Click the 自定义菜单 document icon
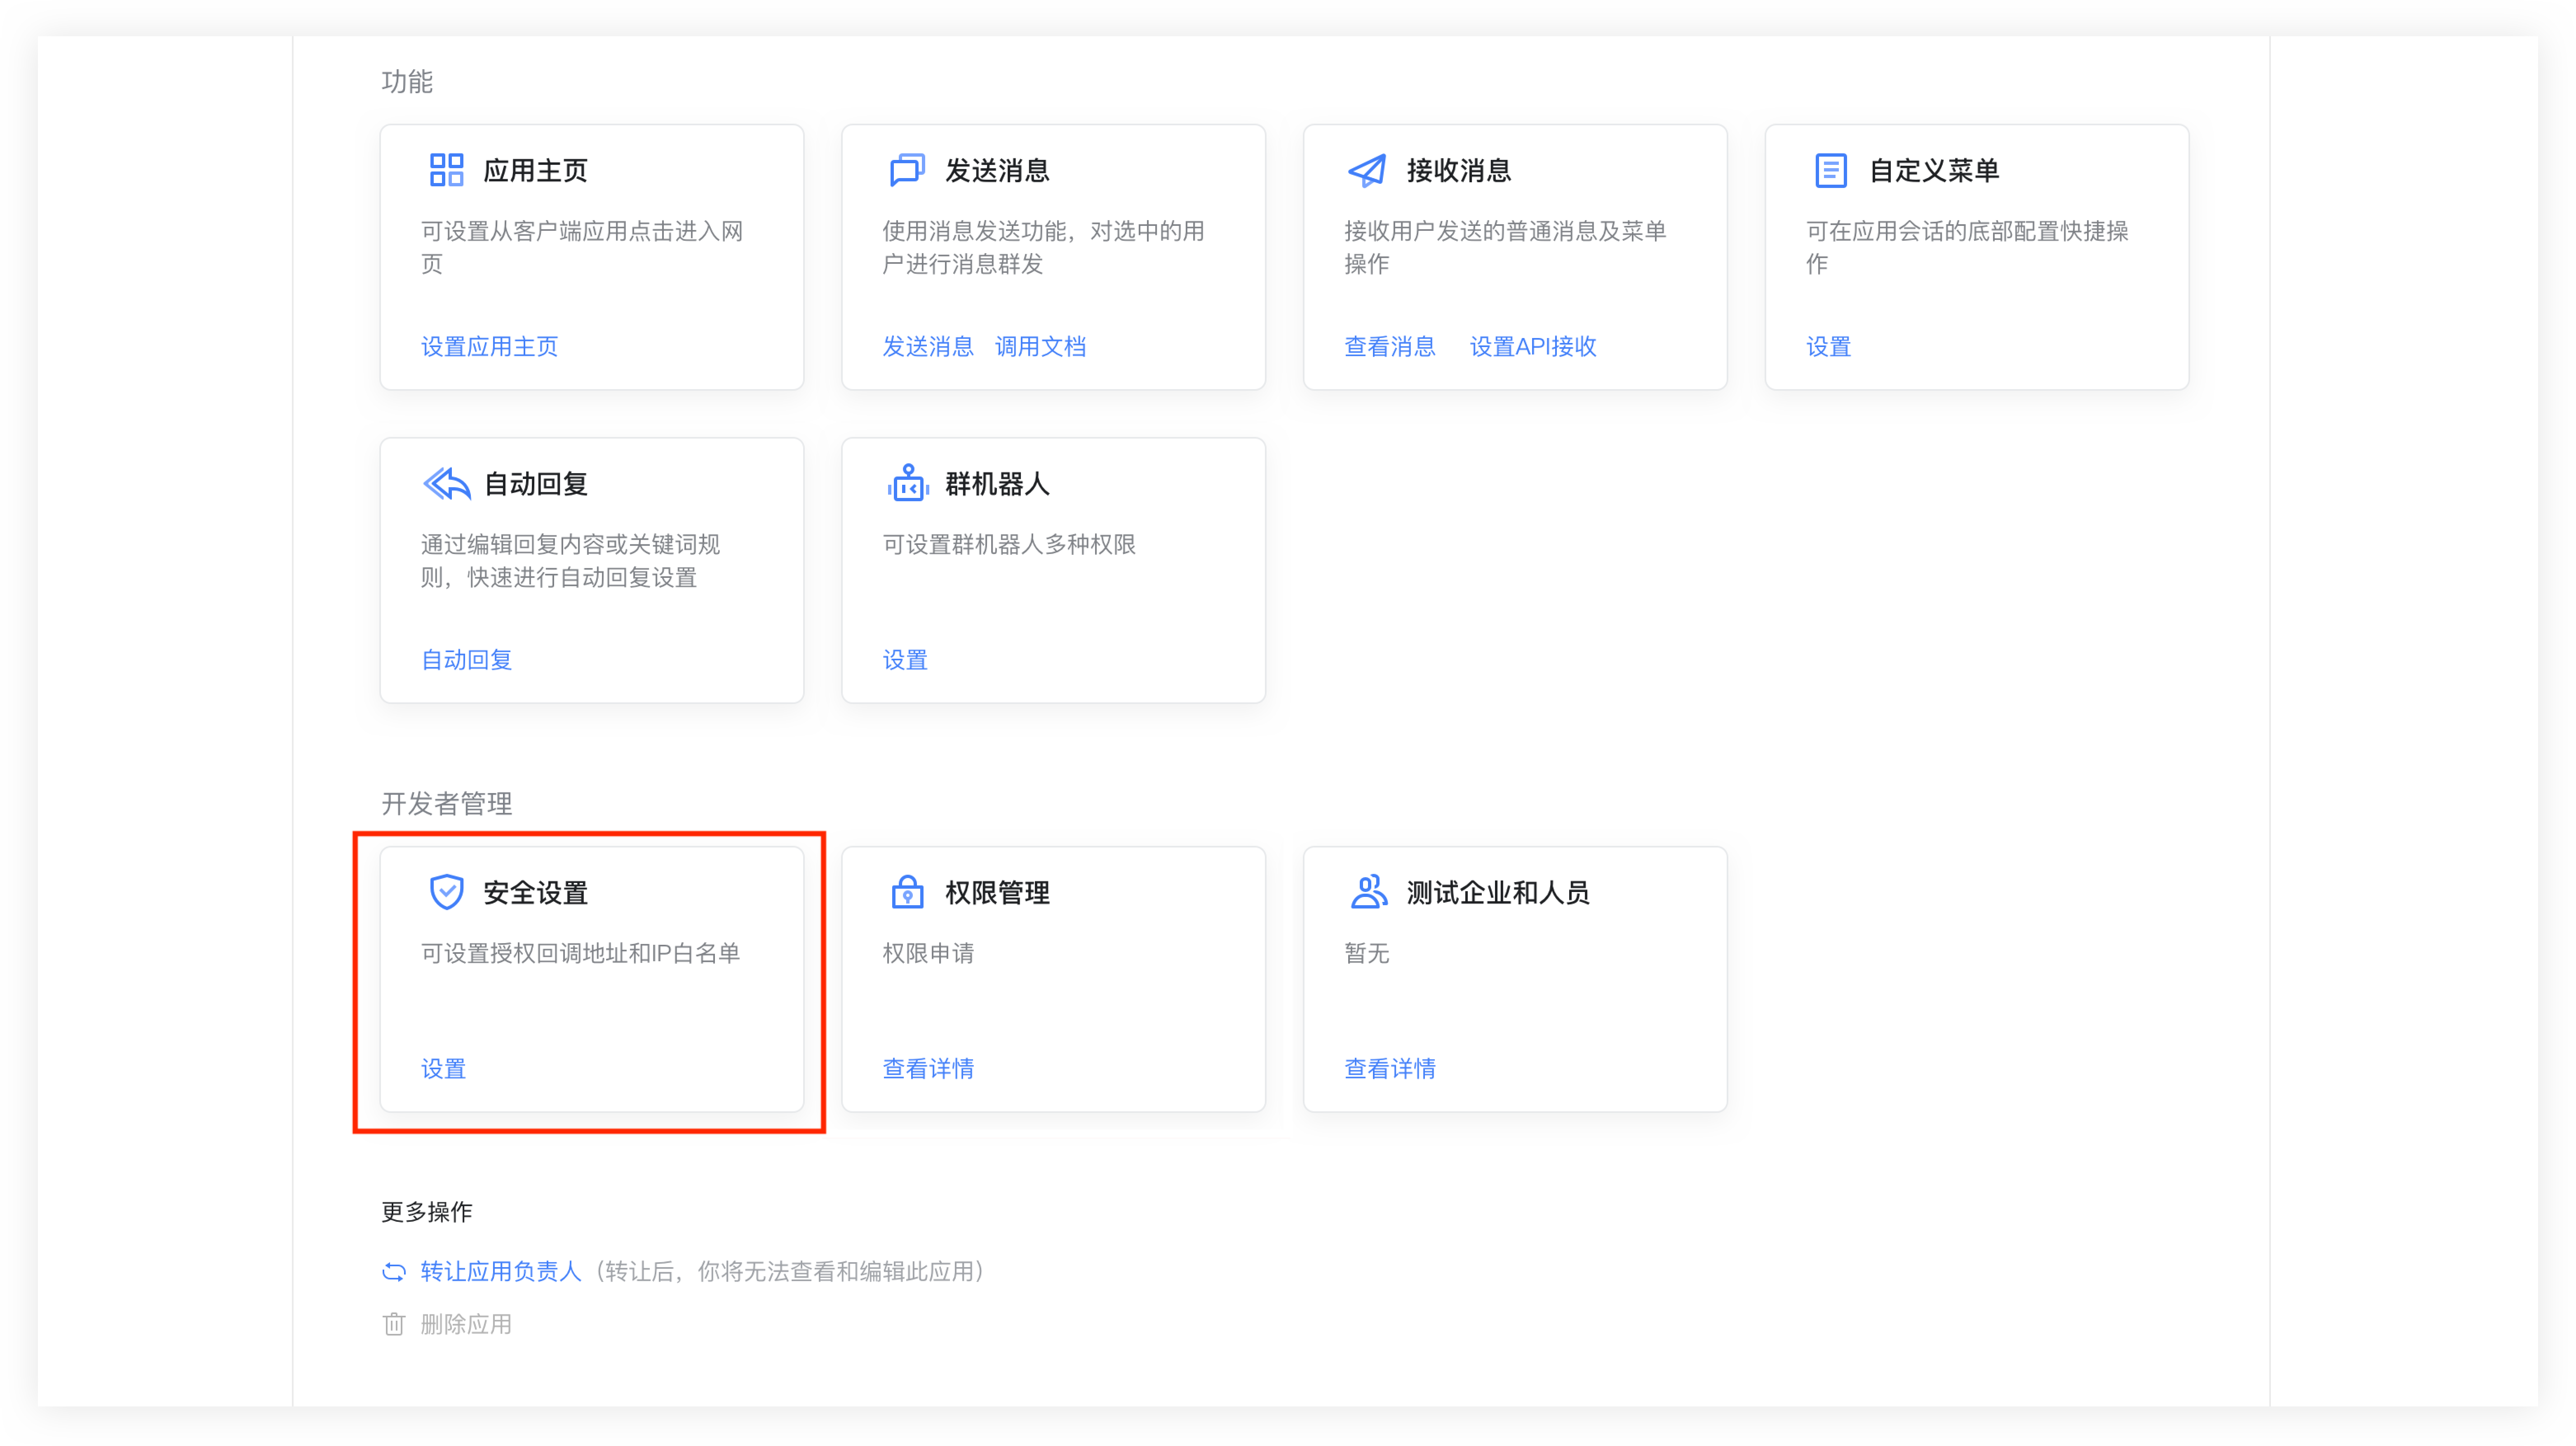The height and width of the screenshot is (1446, 2576). [x=1830, y=169]
